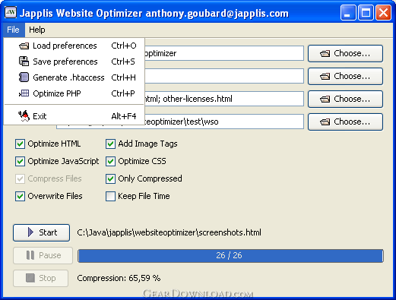Uncheck the Optimize HTML checkbox
The width and height of the screenshot is (396, 300).
pos(20,144)
